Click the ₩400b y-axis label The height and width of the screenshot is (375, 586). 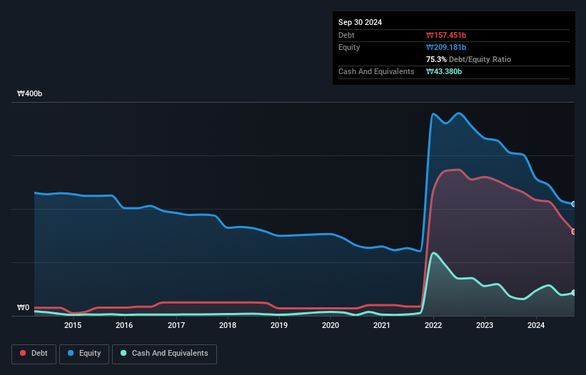point(29,93)
